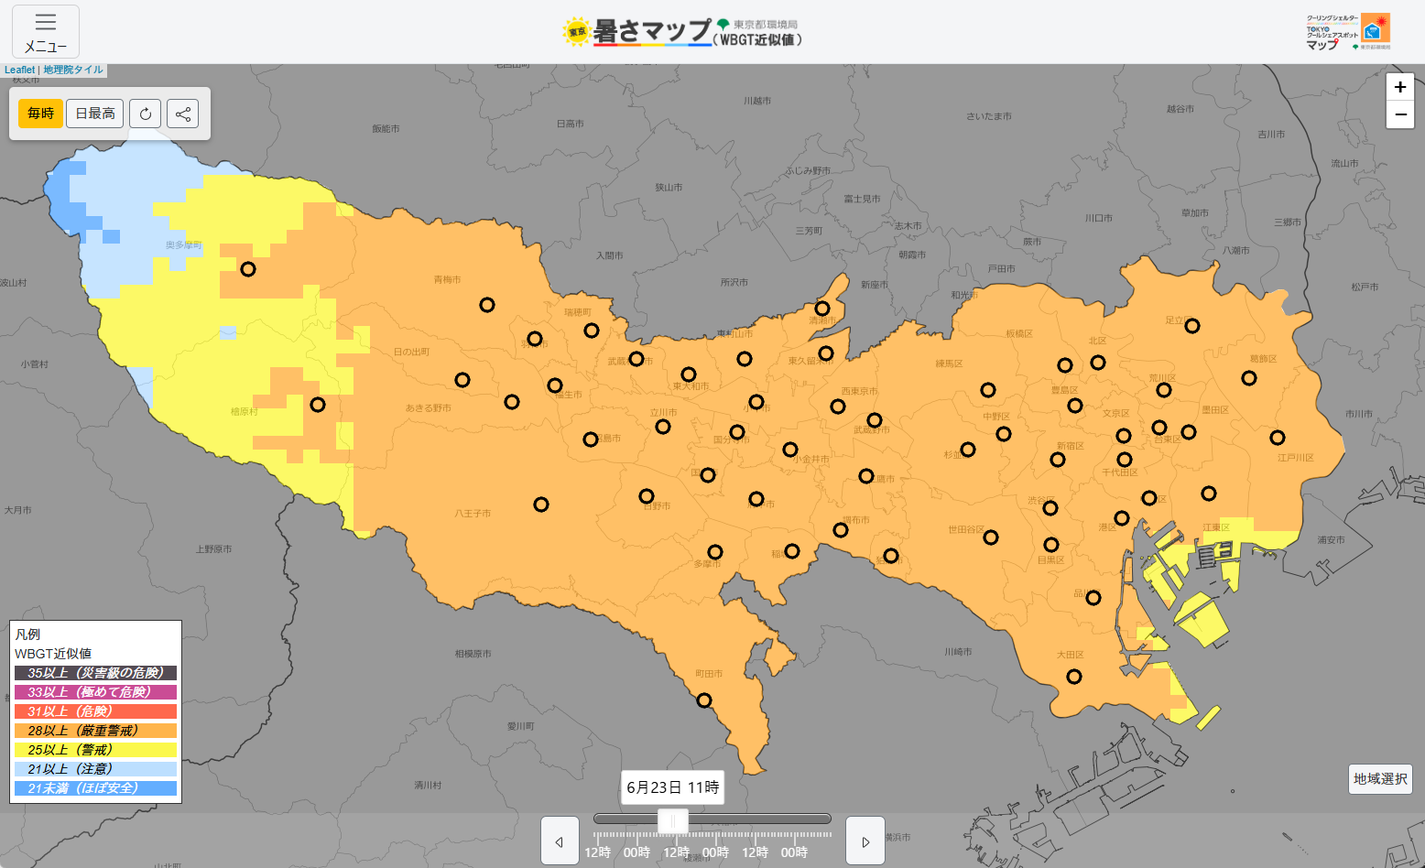
Task: Click the 所沢市 map label
Action: (734, 282)
